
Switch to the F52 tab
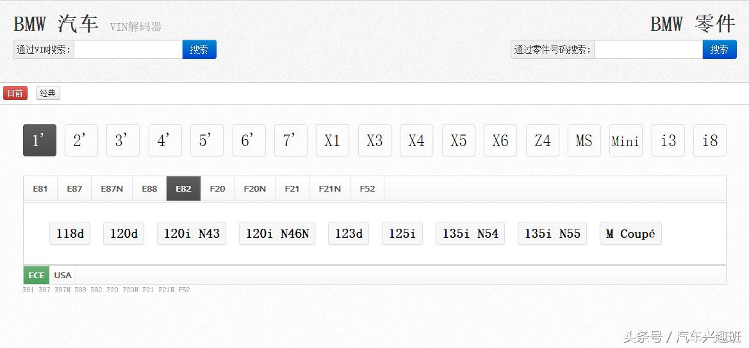367,189
